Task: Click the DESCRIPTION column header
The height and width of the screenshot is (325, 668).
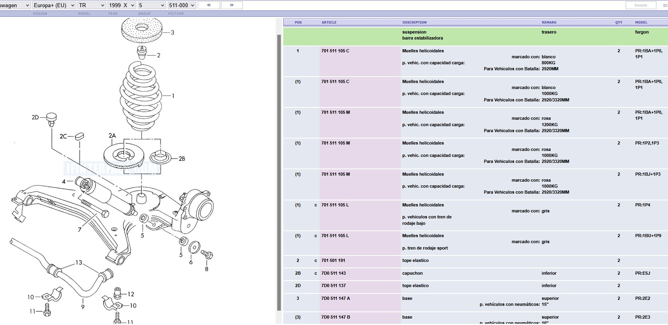Action: tap(414, 22)
